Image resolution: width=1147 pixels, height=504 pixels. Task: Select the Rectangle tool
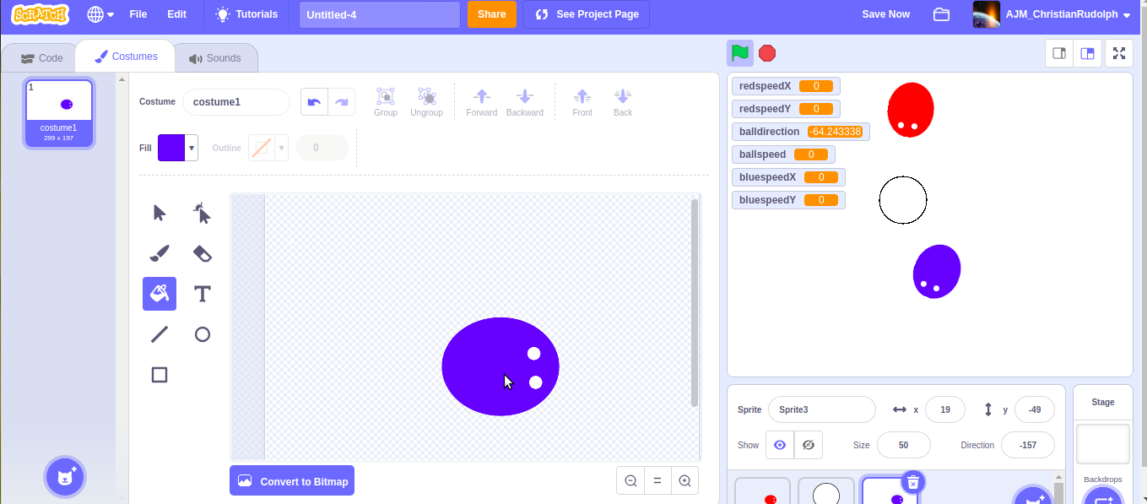point(159,374)
